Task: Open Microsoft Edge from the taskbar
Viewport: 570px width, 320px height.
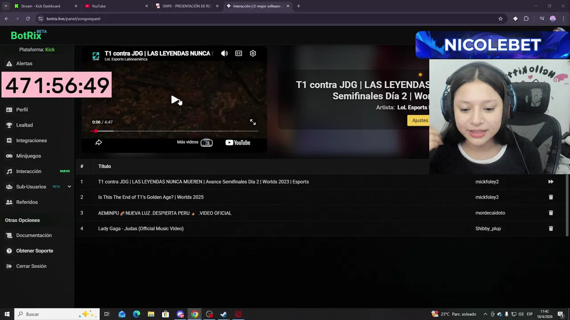Action: click(x=136, y=314)
